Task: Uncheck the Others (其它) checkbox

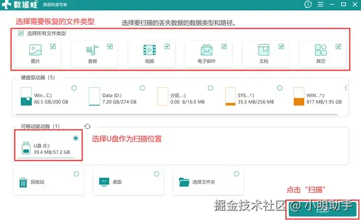Action: 338,46
